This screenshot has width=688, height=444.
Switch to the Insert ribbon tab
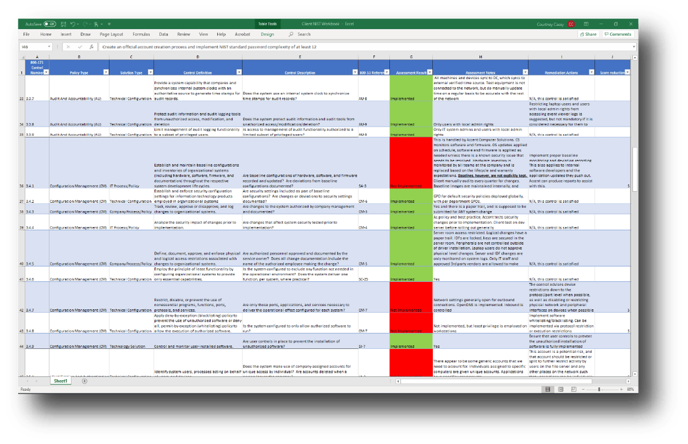coord(66,34)
